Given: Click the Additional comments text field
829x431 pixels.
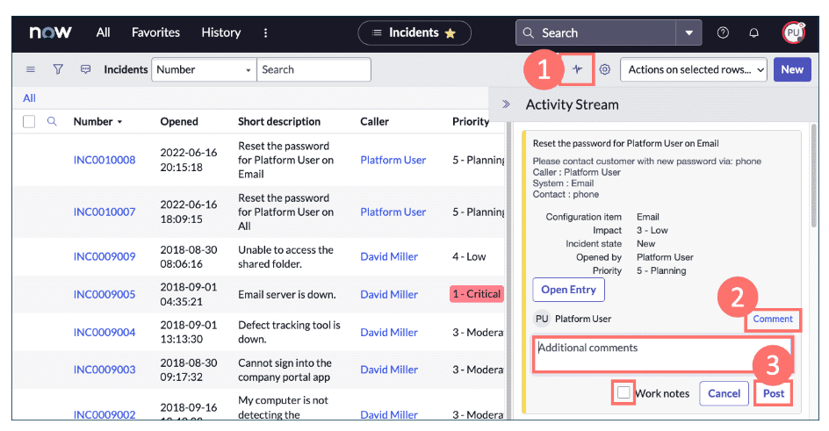Looking at the screenshot, I should pos(663,353).
